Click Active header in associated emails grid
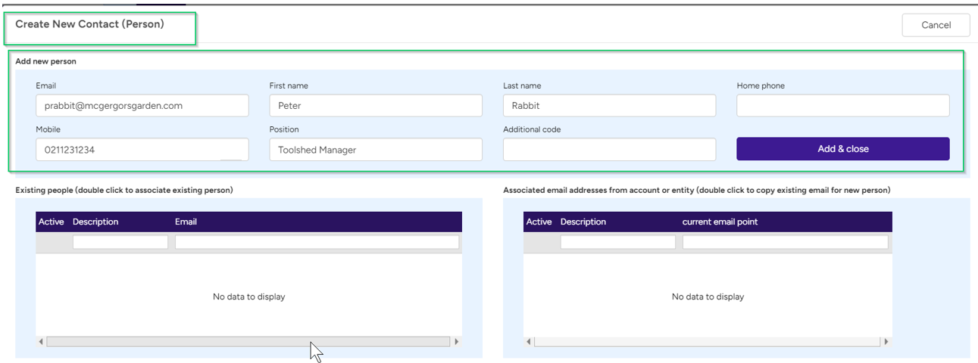 click(539, 222)
